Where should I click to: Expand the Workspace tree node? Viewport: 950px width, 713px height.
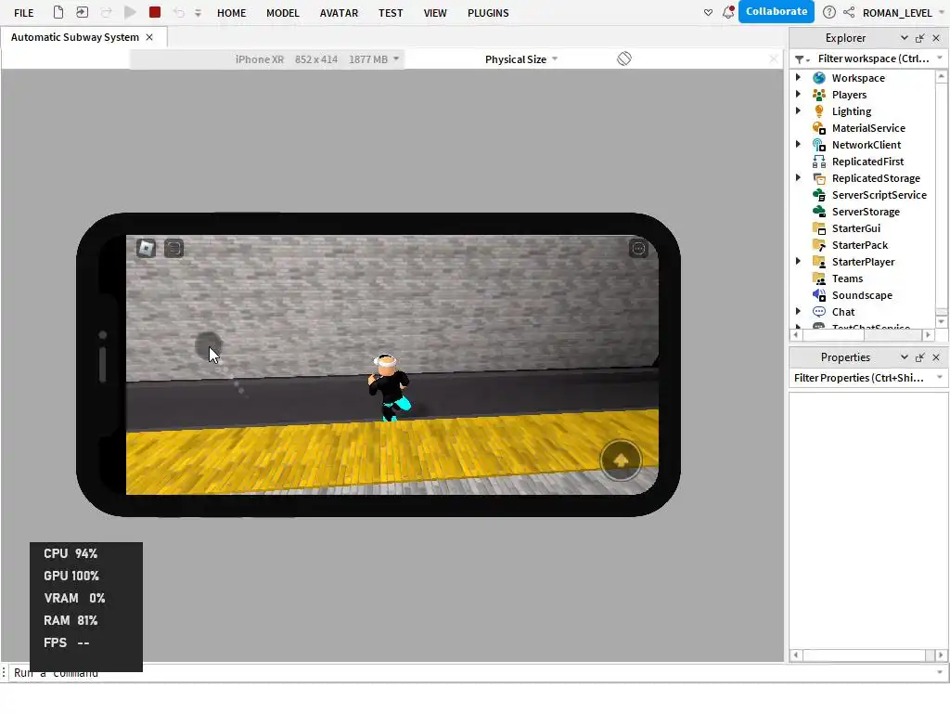coord(798,77)
